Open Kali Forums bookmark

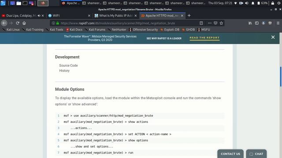click(x=95, y=30)
